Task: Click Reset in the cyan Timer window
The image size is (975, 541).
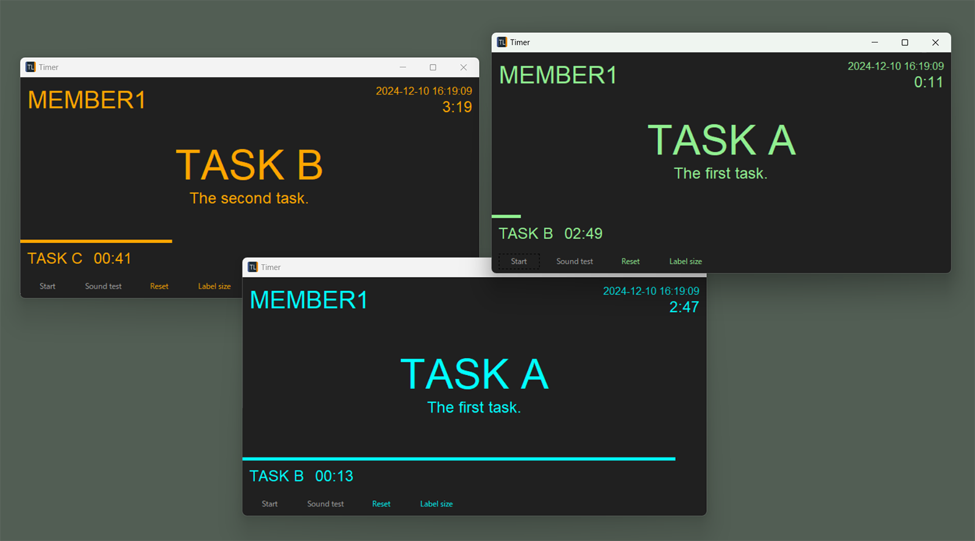Action: 381,504
